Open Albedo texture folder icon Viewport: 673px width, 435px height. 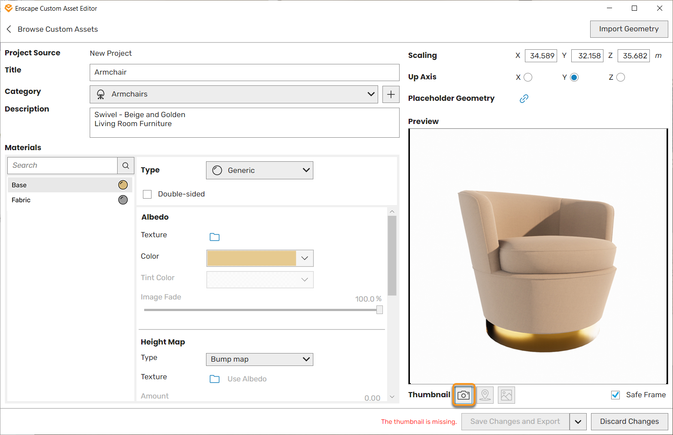(x=215, y=237)
